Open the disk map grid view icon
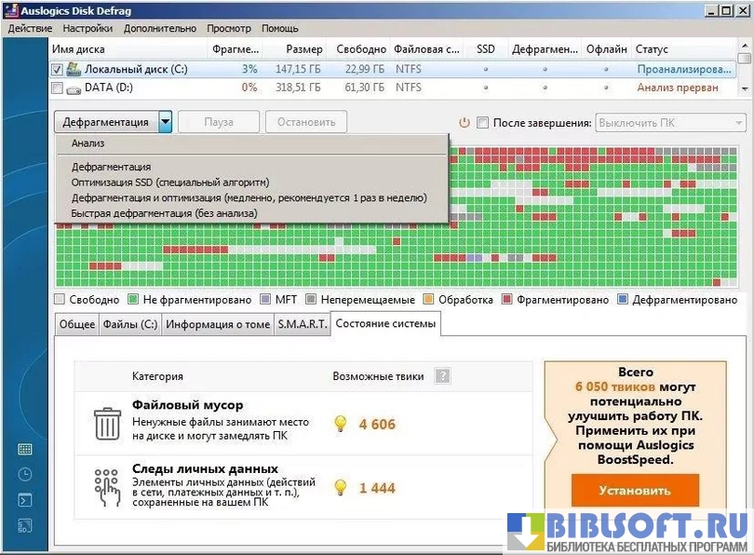The height and width of the screenshot is (555, 754). 25,449
